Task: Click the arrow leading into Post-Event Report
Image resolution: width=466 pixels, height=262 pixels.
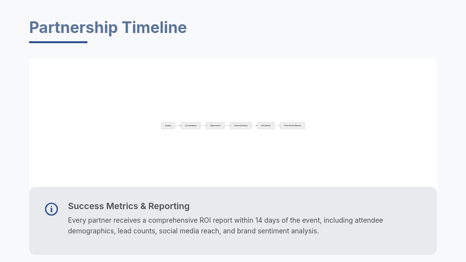Action: click(x=277, y=126)
